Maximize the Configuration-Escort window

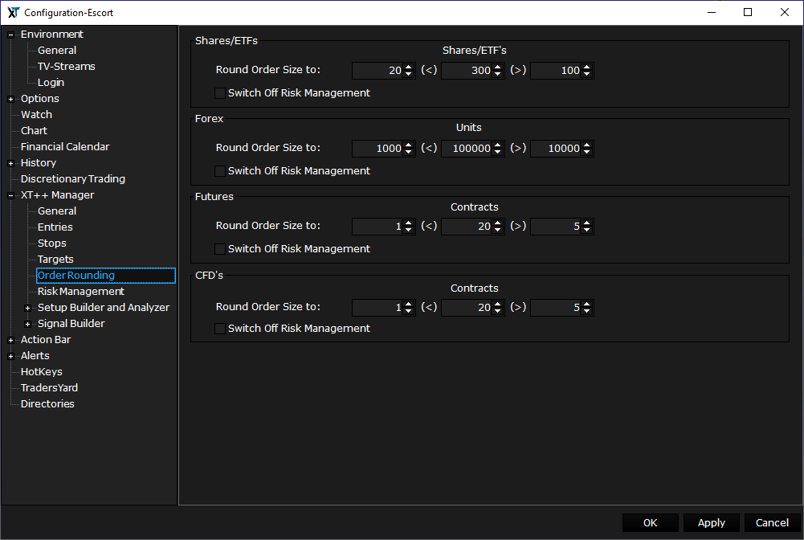[748, 12]
